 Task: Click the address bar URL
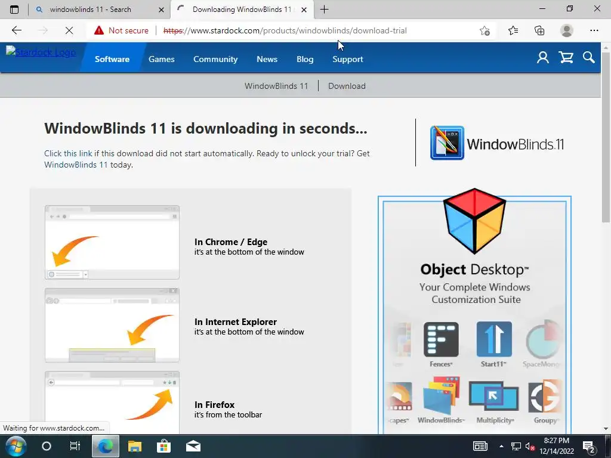285,30
